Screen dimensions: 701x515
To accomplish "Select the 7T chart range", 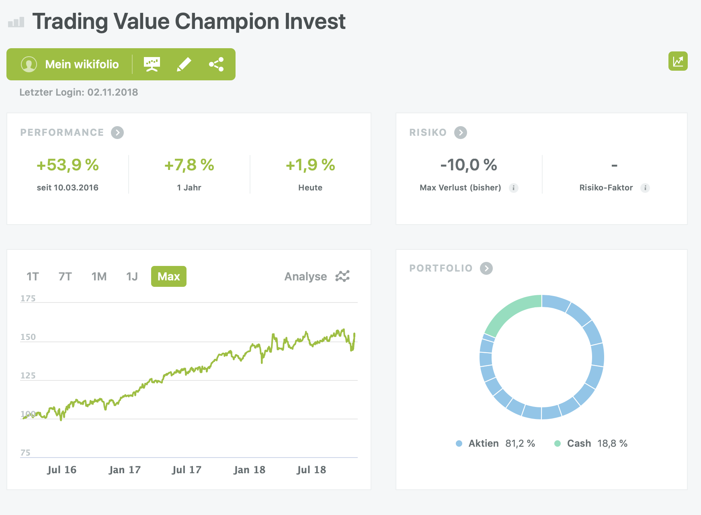I will (x=65, y=276).
